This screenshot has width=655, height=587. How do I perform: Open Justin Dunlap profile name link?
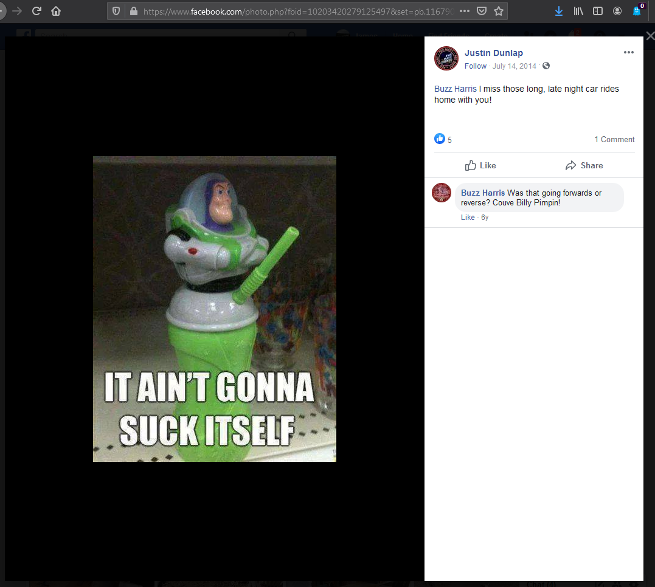coord(493,53)
